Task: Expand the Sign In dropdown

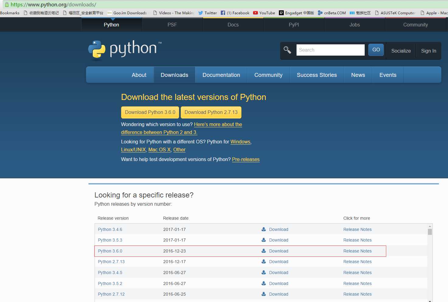Action: click(x=429, y=51)
